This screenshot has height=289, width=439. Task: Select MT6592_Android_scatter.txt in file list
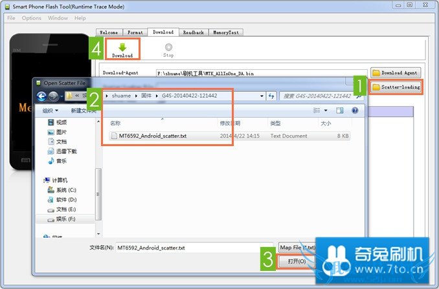[x=153, y=136]
